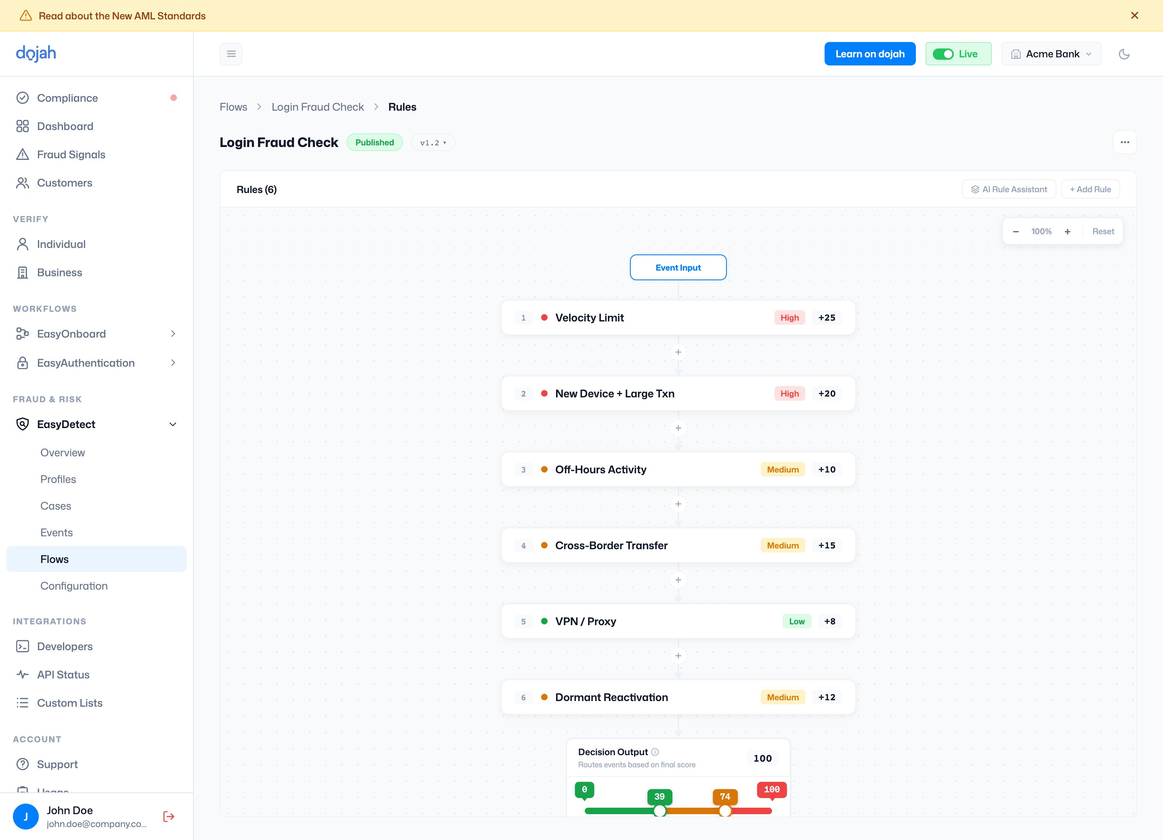Viewport: 1163px width, 840px height.
Task: Open Customers page
Action: (x=97, y=183)
